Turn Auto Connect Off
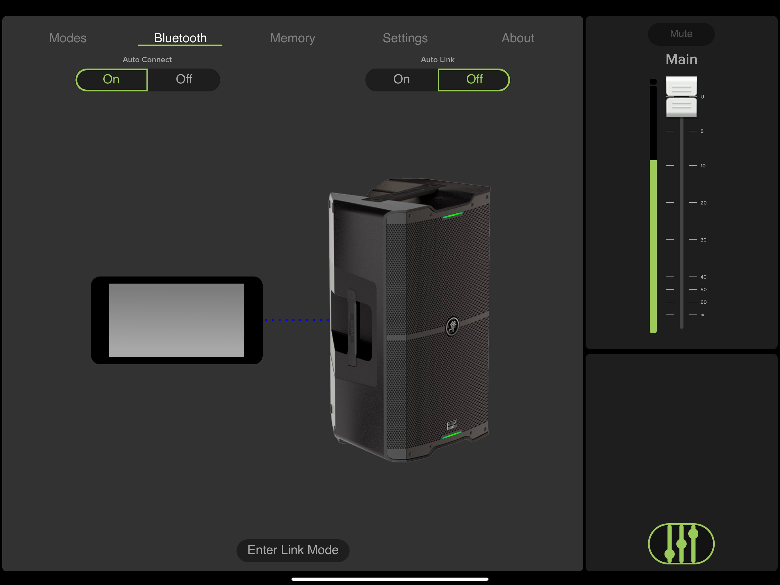Viewport: 780px width, 585px height. [184, 80]
